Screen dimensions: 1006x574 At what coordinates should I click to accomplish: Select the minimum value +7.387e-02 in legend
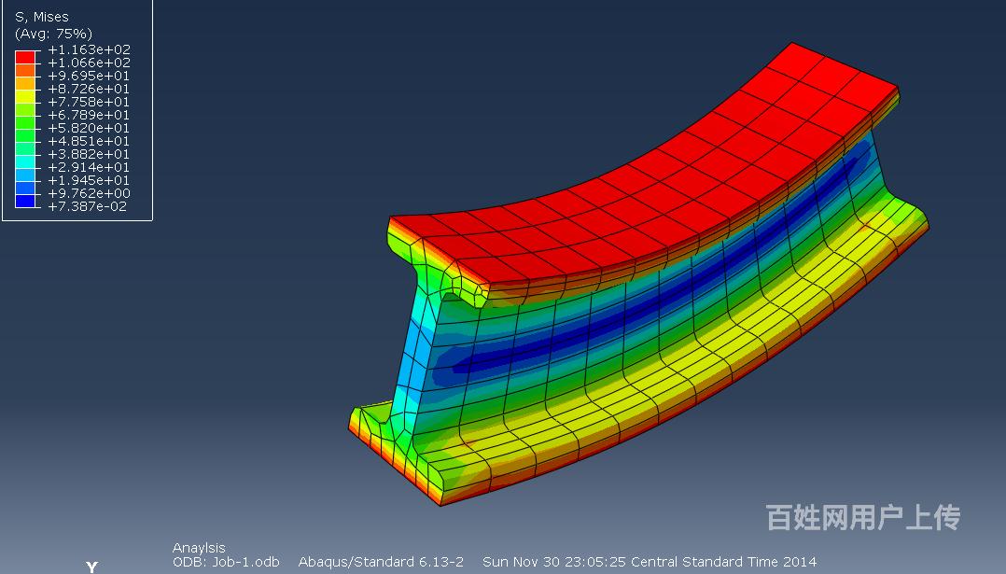point(89,206)
